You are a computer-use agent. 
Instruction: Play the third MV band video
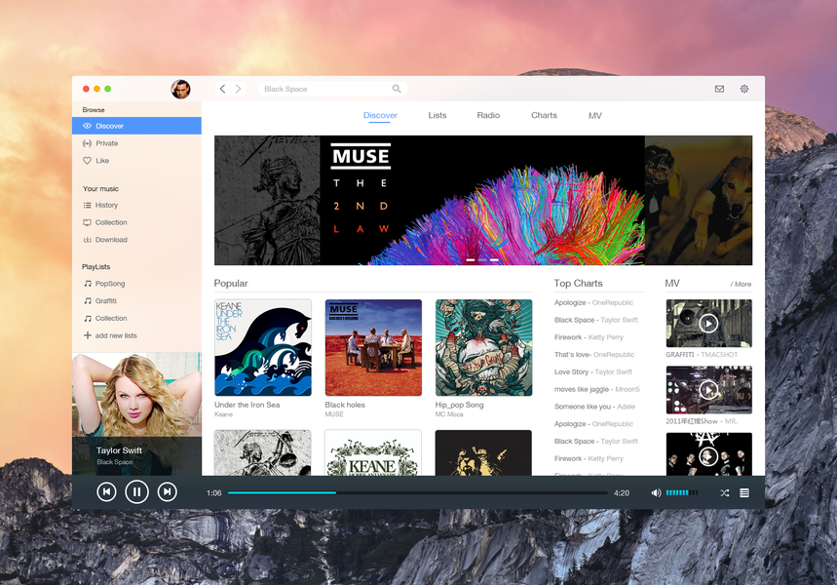(x=708, y=455)
